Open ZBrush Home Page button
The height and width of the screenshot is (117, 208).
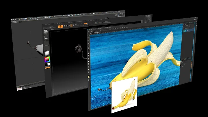click(x=45, y=28)
